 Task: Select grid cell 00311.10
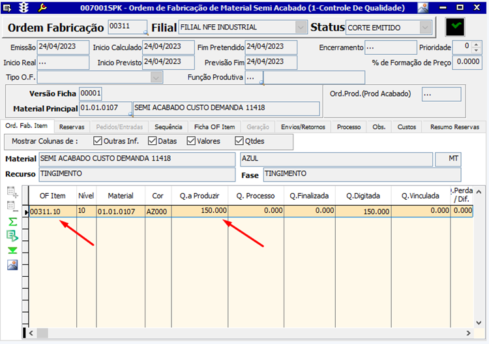click(x=53, y=211)
